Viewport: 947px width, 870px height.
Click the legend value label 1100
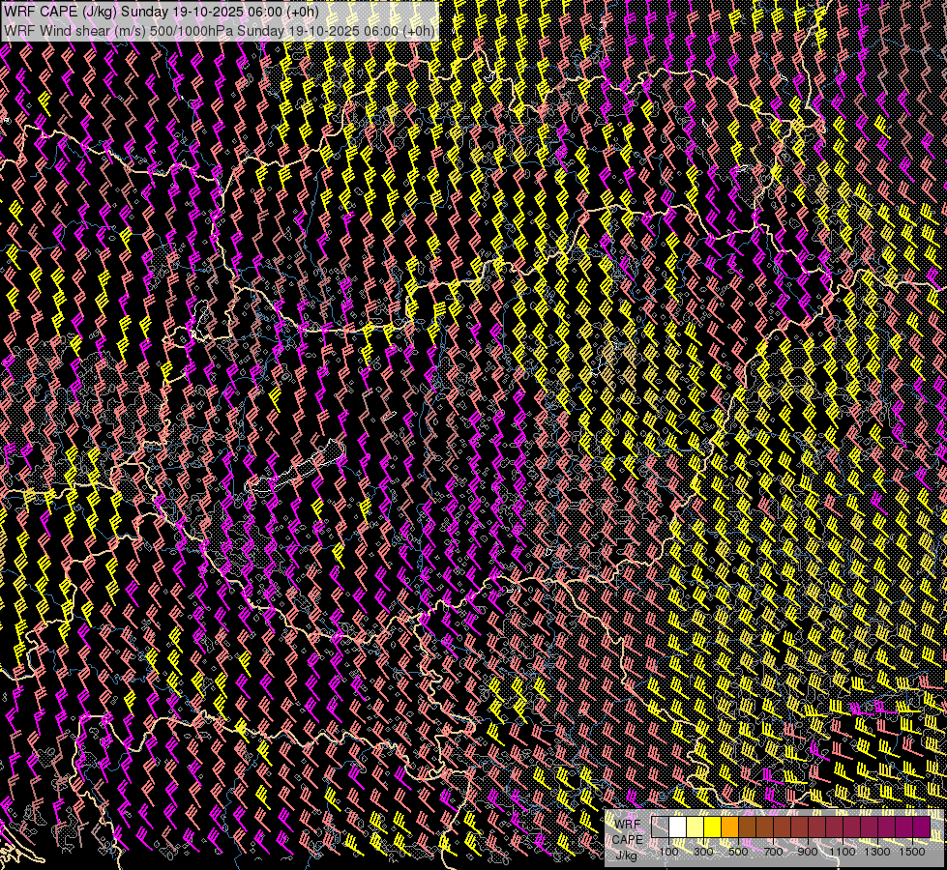[843, 852]
